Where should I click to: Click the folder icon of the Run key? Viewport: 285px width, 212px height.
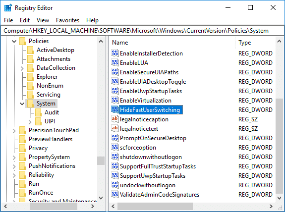pos(22,184)
